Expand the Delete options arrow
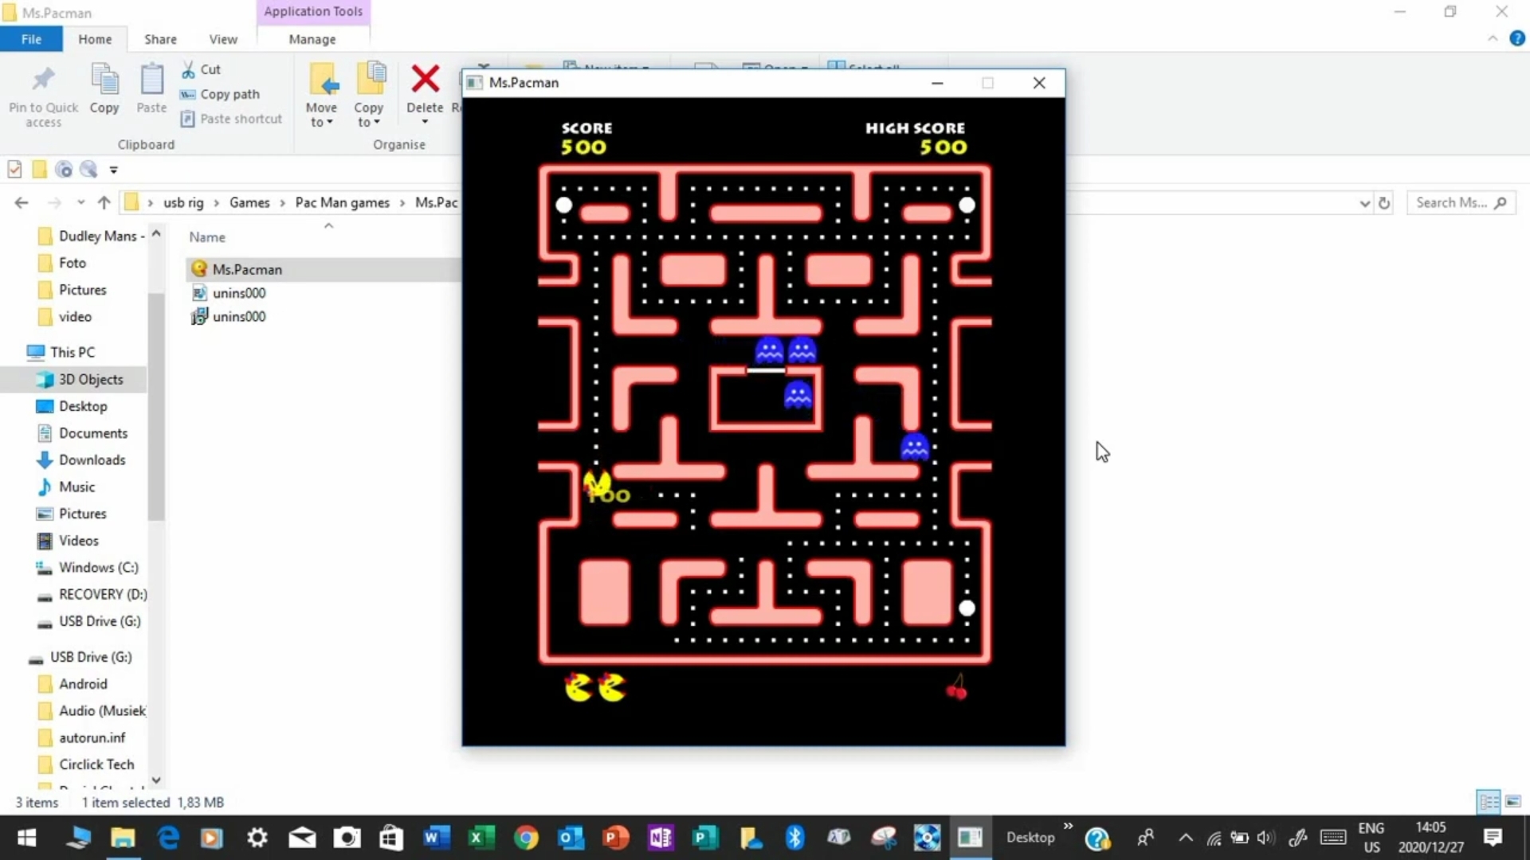Viewport: 1530px width, 860px height. [x=425, y=122]
